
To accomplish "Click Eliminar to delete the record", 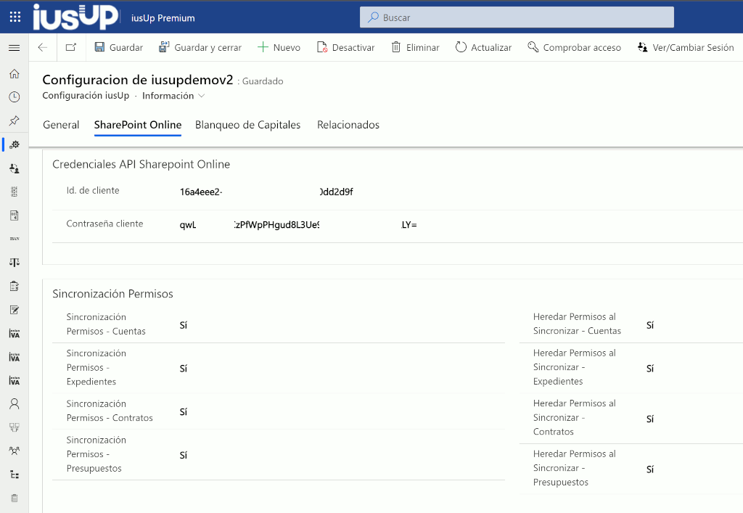I will tap(415, 47).
